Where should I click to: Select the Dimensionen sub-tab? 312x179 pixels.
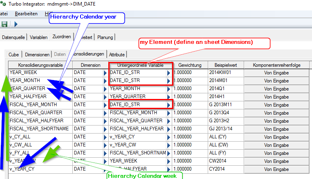click(x=37, y=54)
